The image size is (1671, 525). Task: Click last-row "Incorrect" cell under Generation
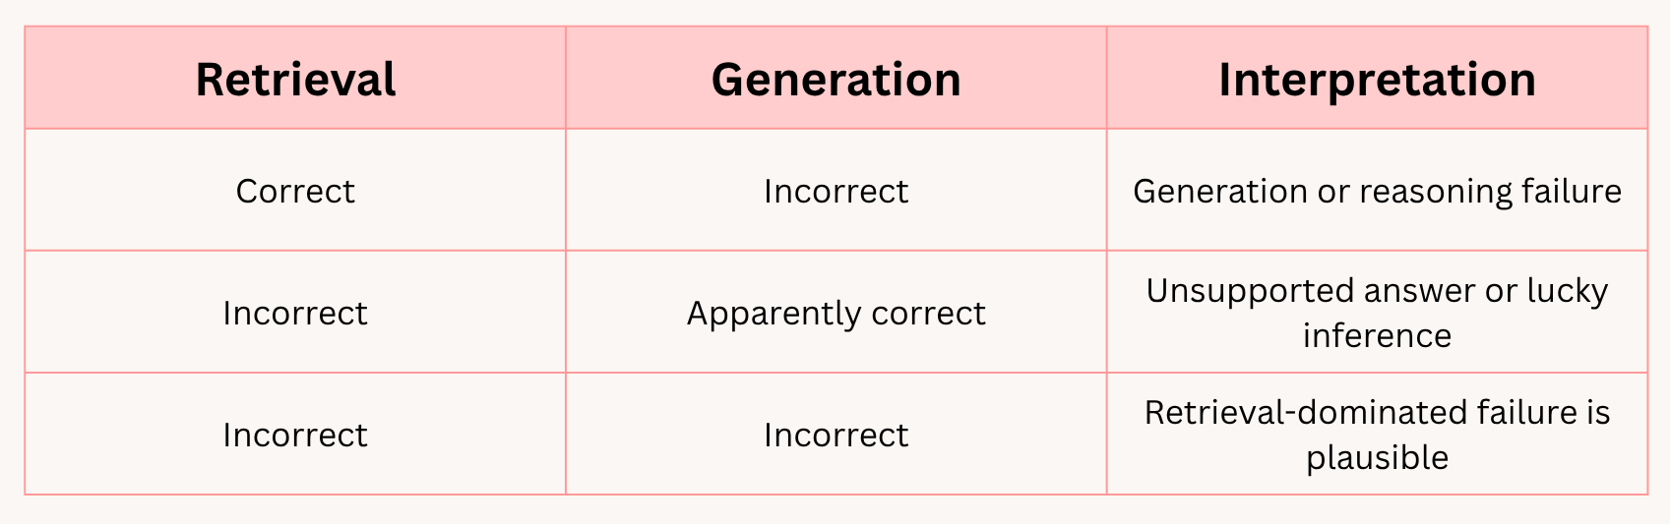click(x=836, y=434)
